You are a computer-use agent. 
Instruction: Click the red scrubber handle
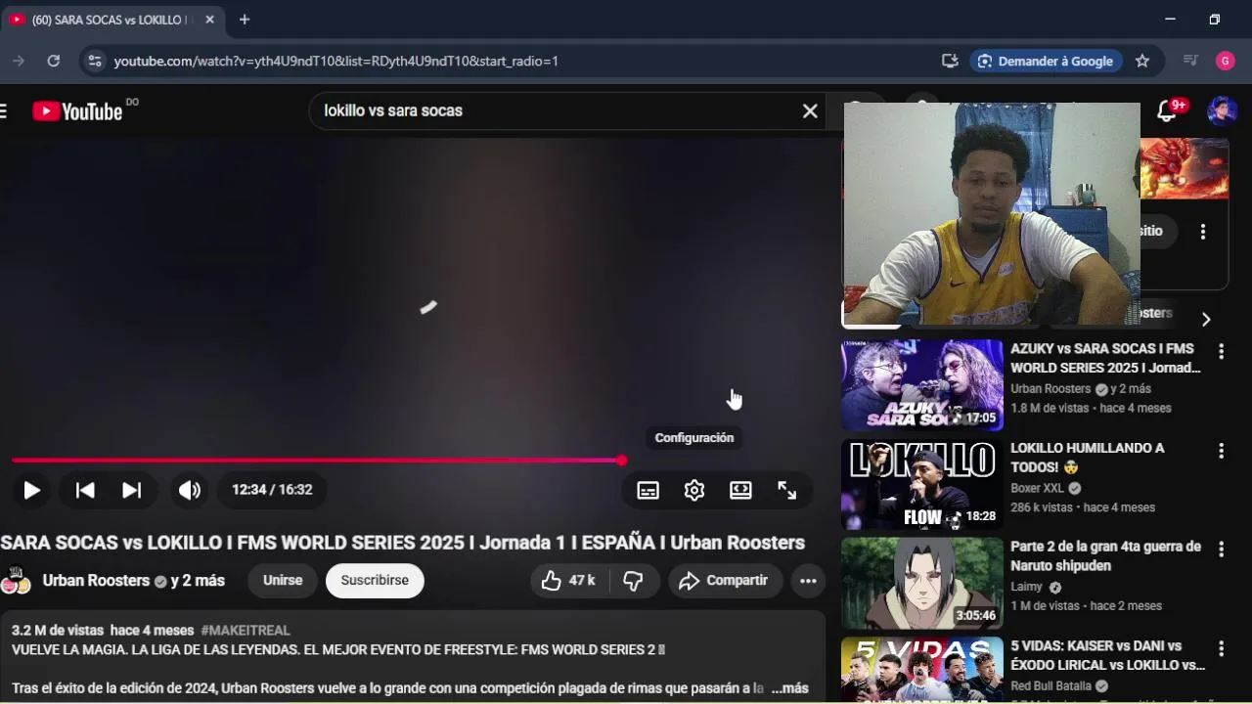point(622,461)
